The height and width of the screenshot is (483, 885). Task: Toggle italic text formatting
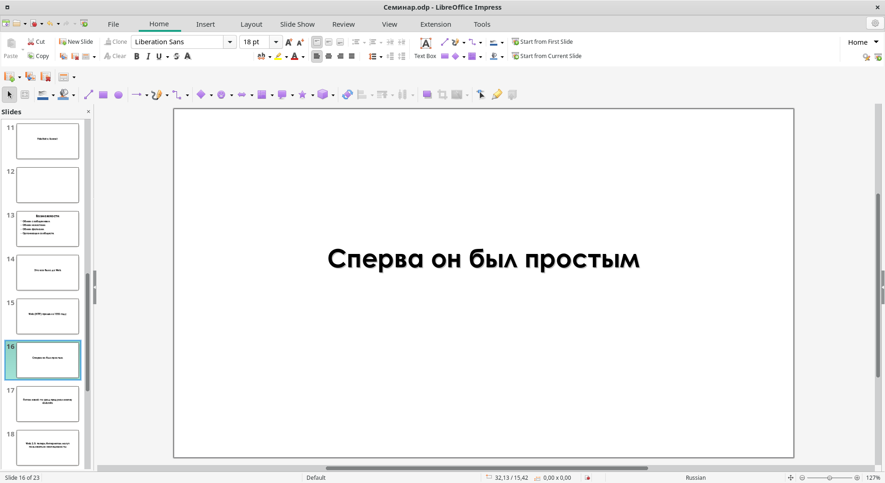(148, 56)
